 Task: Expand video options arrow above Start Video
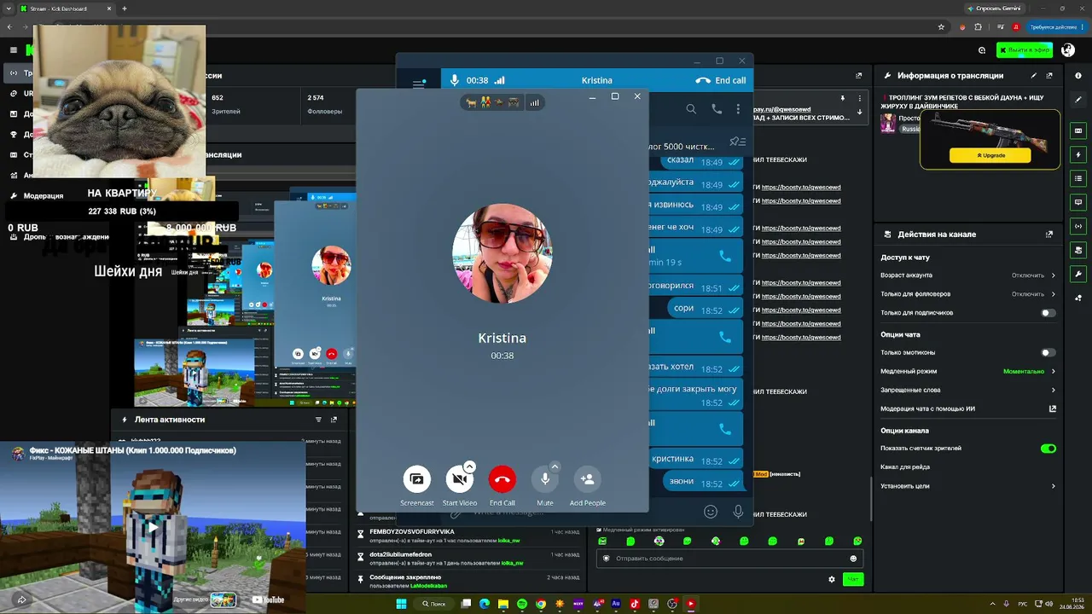(x=469, y=466)
